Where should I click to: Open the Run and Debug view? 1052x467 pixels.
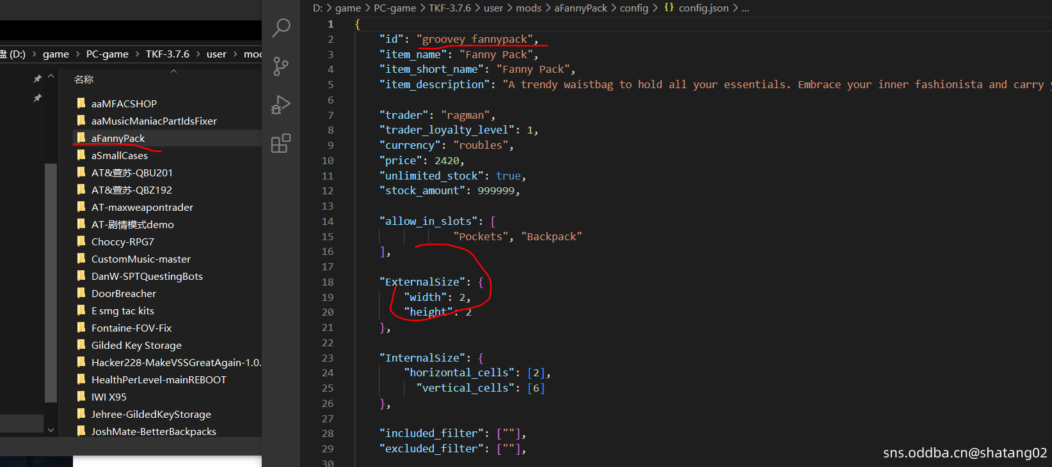coord(281,105)
